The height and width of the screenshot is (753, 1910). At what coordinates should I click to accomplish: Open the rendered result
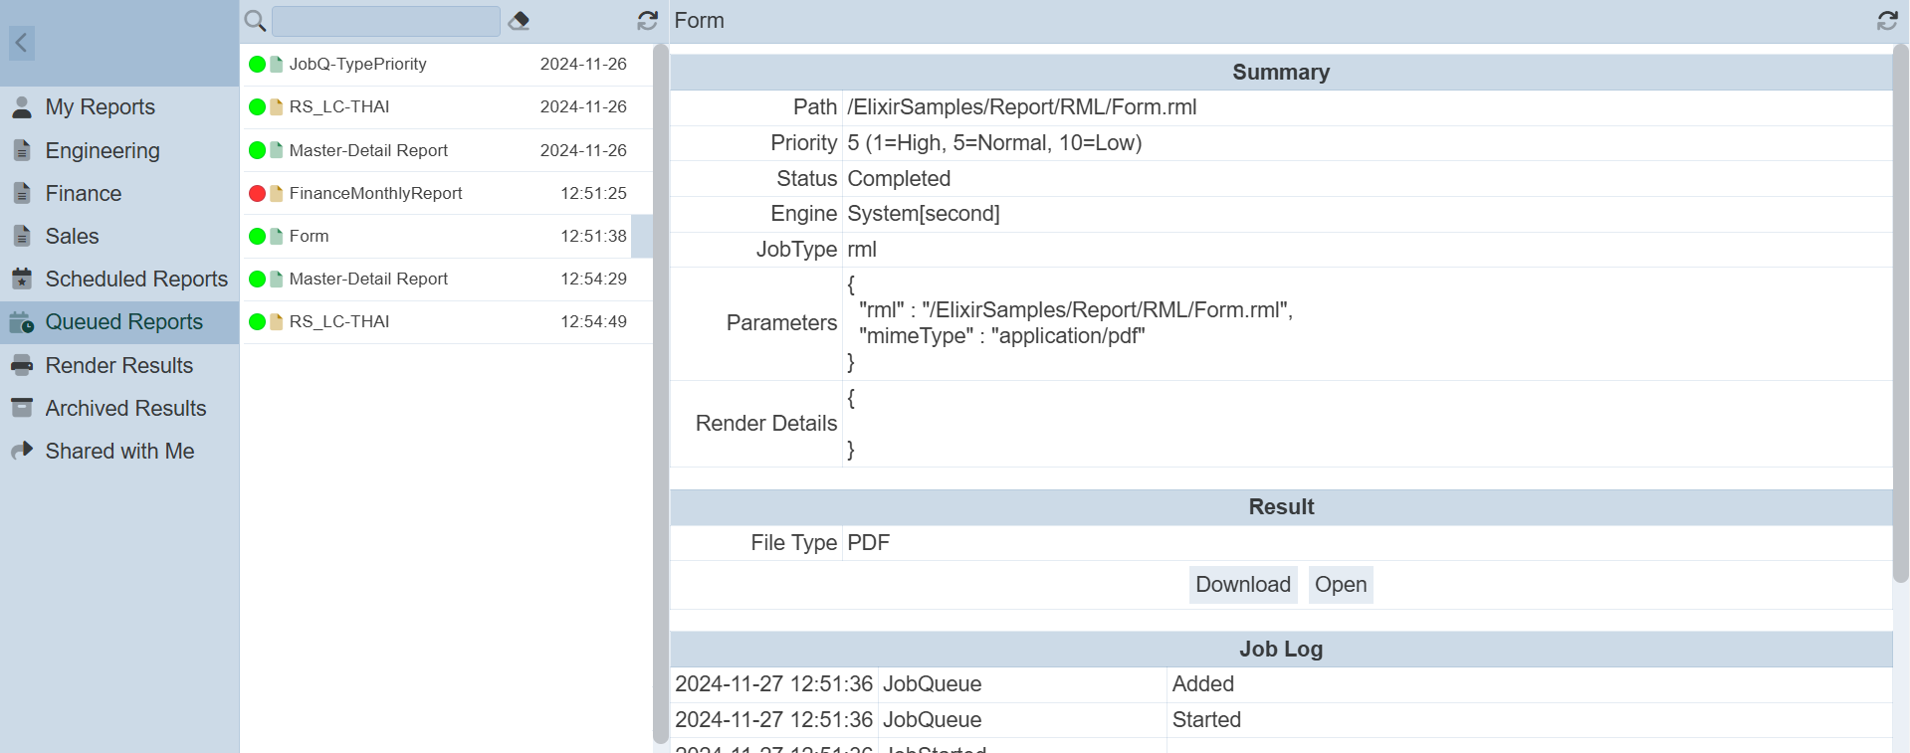[x=1340, y=585]
